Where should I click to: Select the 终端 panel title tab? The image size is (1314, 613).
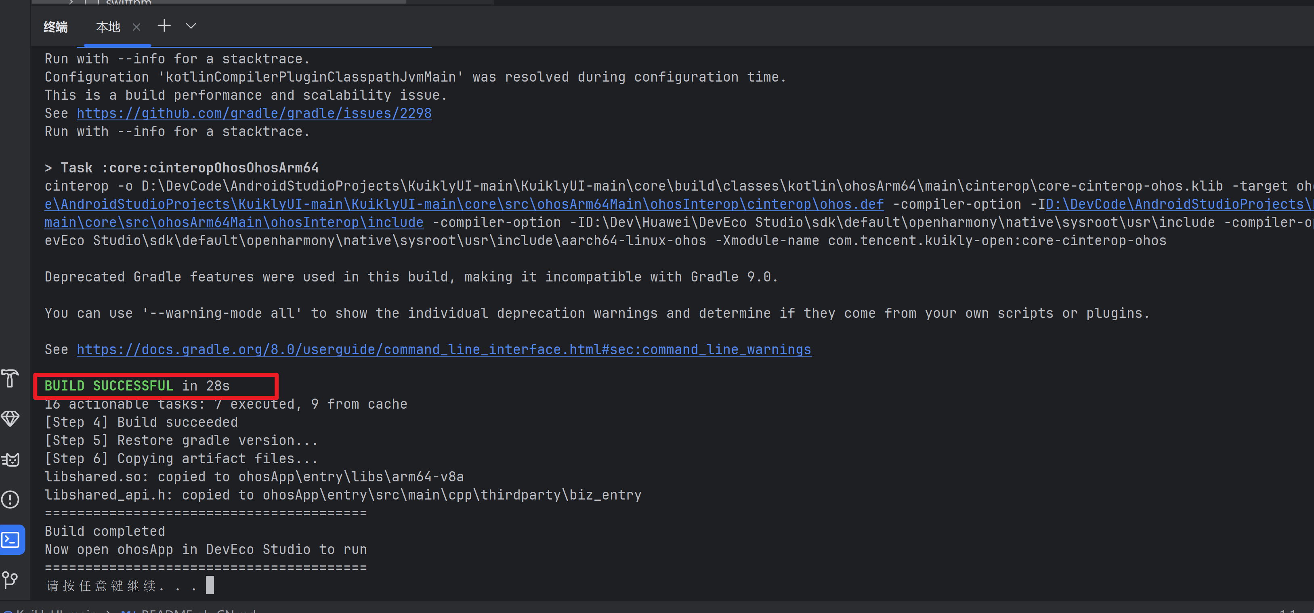[x=56, y=27]
